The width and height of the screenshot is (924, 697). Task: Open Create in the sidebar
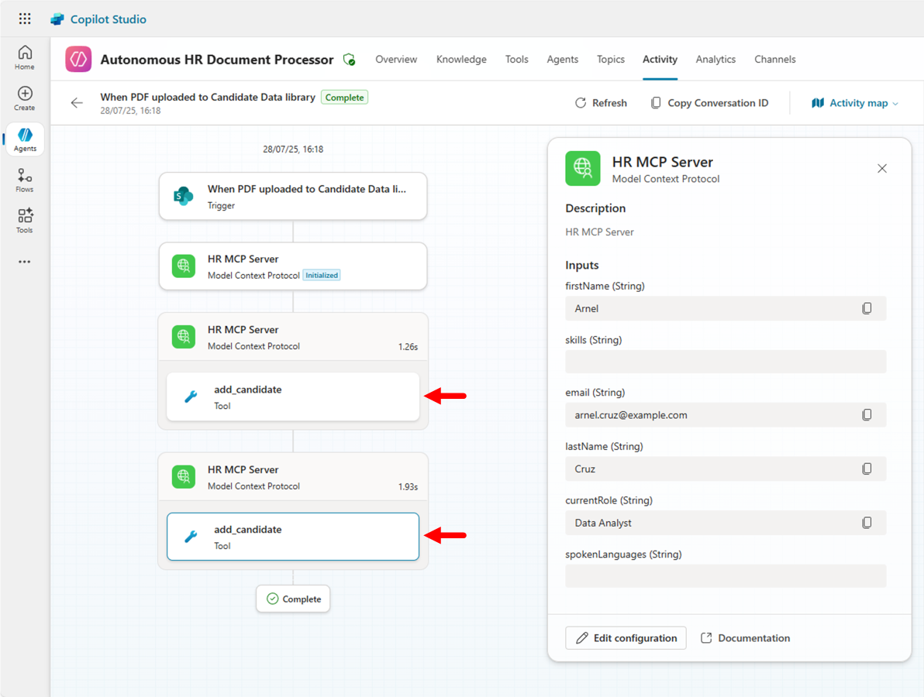(25, 98)
